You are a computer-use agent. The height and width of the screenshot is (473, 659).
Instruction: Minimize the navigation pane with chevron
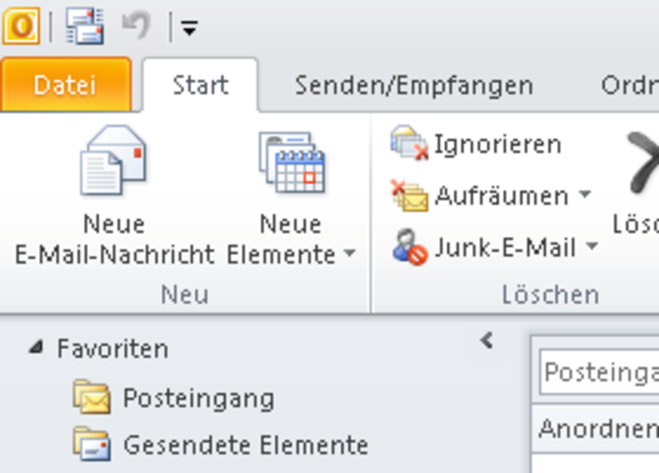(x=487, y=340)
